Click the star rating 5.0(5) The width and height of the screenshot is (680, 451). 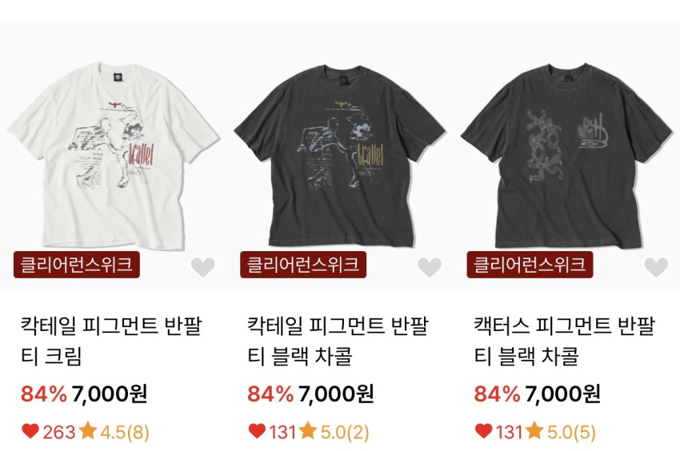[x=561, y=432]
